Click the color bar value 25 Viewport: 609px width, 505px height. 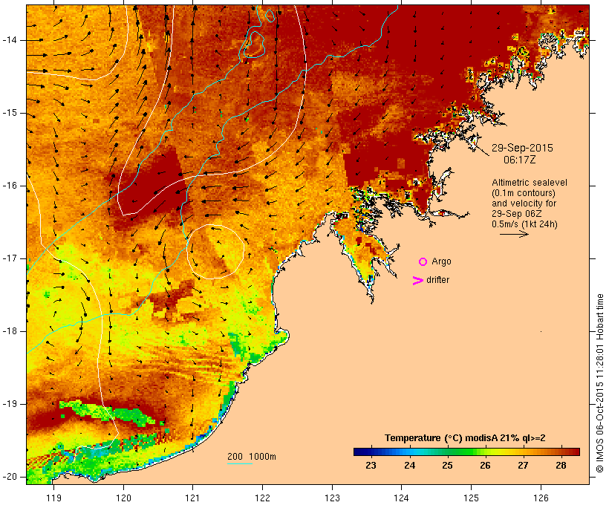pyautogui.click(x=447, y=466)
